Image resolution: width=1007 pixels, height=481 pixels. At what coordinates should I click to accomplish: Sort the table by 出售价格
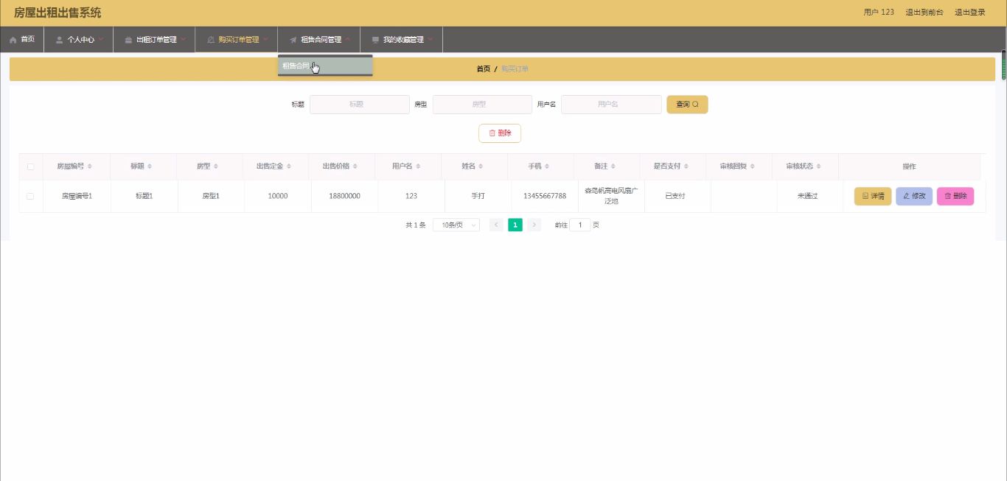355,166
